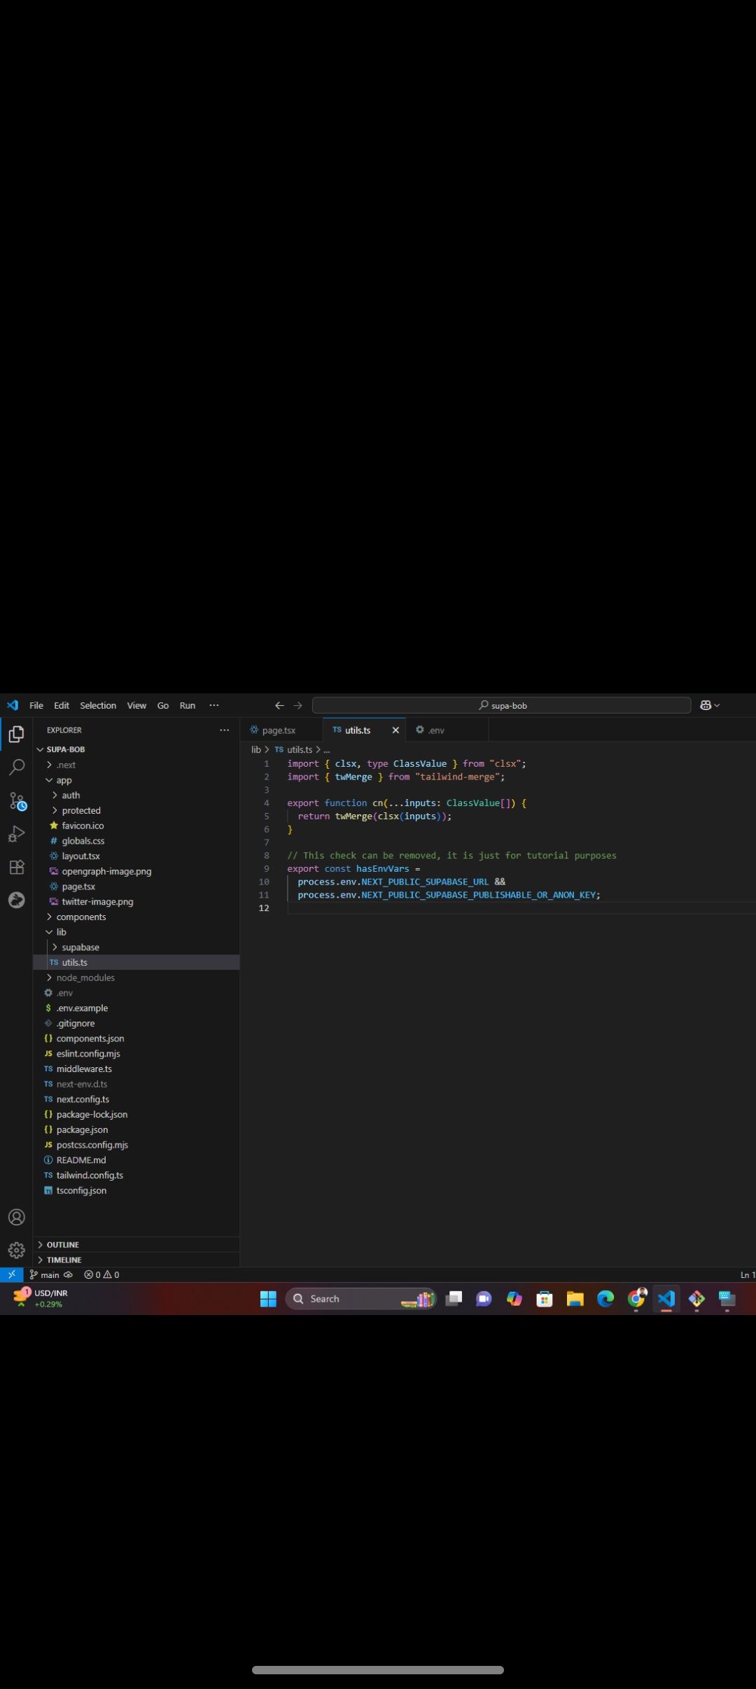Open the Accounts menu icon
Viewport: 756px width, 1689px height.
pos(16,1217)
